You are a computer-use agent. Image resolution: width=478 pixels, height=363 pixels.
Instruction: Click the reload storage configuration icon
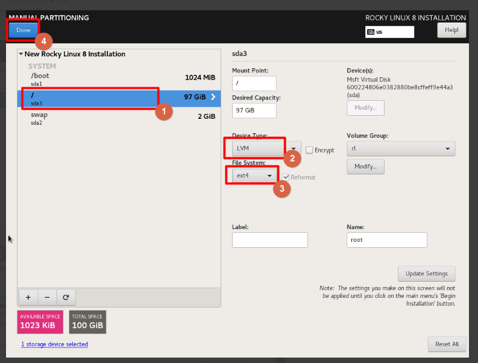66,297
